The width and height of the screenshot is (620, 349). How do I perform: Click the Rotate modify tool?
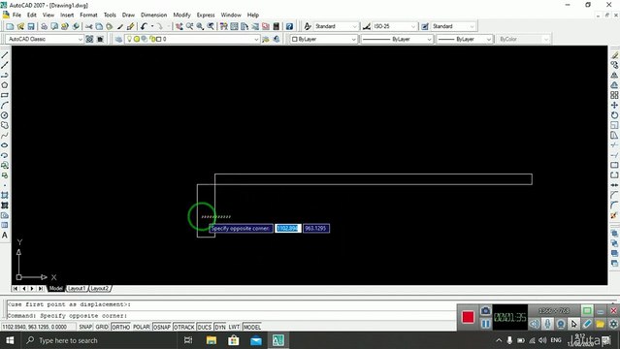pyautogui.click(x=614, y=115)
